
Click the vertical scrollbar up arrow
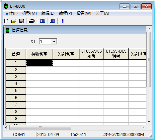click(149, 29)
